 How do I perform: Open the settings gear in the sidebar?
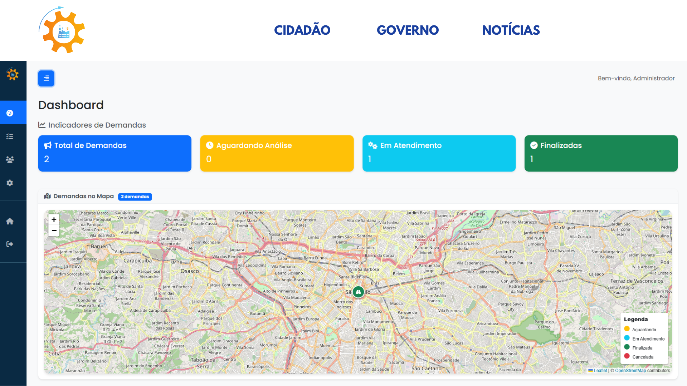click(x=10, y=183)
